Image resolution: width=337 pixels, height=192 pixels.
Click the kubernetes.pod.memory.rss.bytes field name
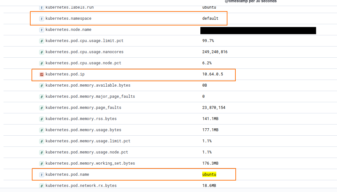[81, 119]
